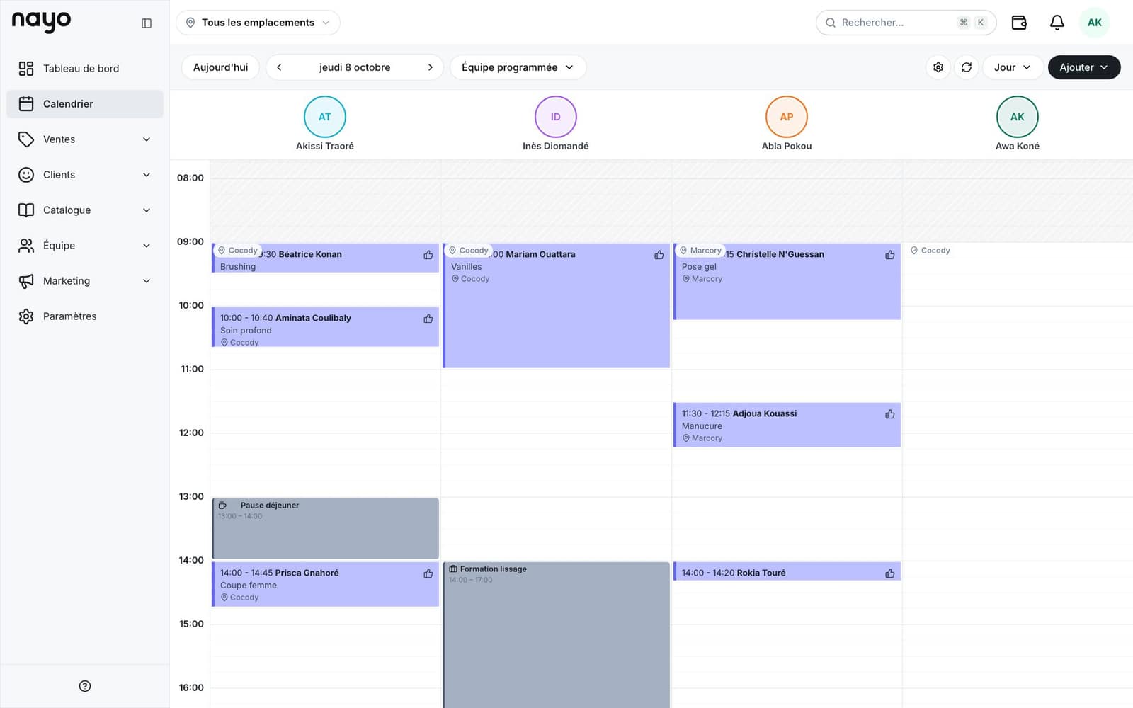Screen dimensions: 1133x708
Task: Click thumbs-up on Aminata Coulibaly appointment
Action: click(x=428, y=319)
